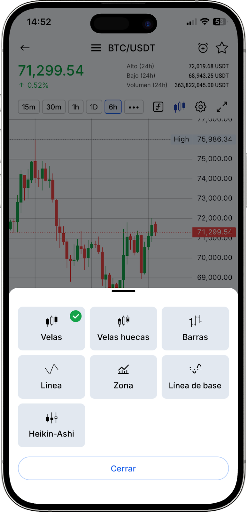Choose Heikin-Ashi chart type
Screen dimensions: 247x512
tap(51, 425)
